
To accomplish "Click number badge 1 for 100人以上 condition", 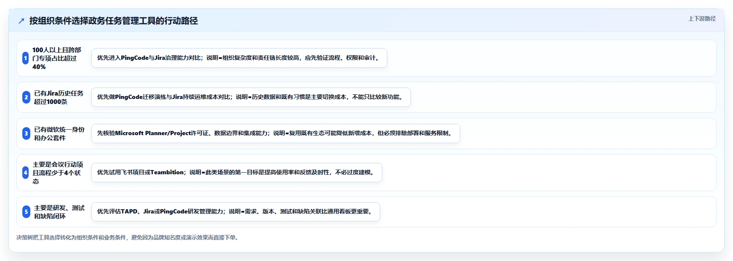I will coord(26,58).
